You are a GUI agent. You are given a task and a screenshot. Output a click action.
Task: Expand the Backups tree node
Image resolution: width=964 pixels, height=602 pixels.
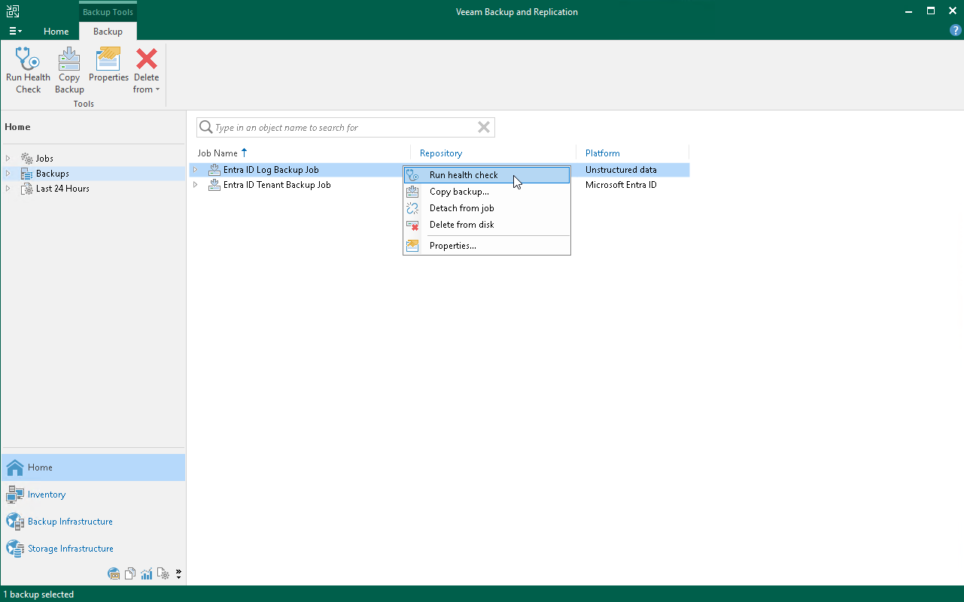8,174
